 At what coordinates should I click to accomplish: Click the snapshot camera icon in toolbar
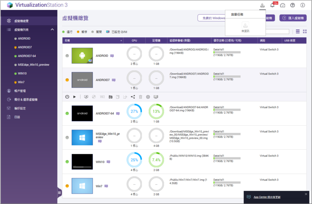(x=110, y=97)
